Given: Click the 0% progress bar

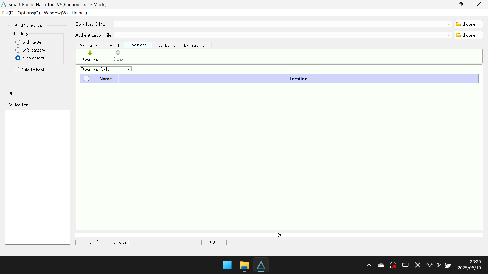Looking at the screenshot, I should pos(279,235).
